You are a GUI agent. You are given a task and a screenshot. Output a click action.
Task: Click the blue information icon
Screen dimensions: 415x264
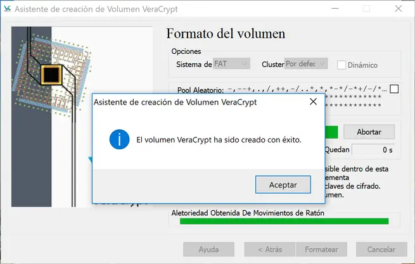click(119, 139)
